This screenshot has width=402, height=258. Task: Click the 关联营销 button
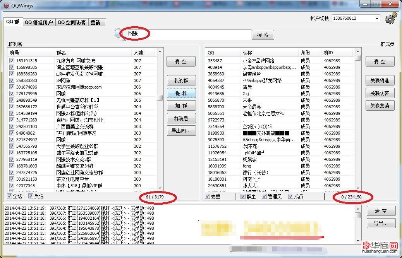click(380, 106)
